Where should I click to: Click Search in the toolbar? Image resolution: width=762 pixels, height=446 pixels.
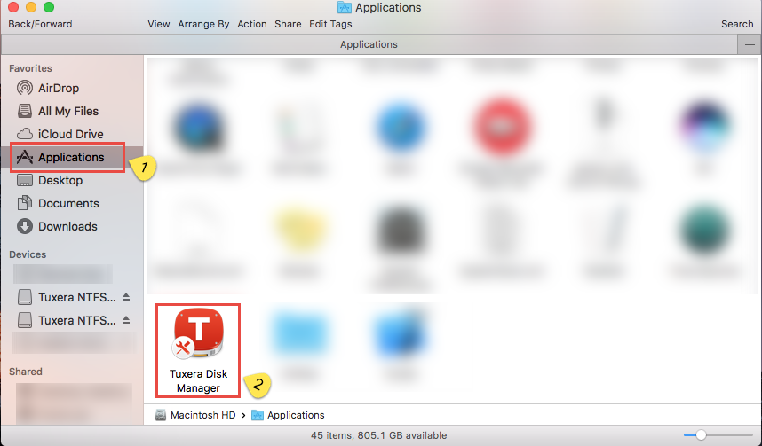(x=737, y=24)
